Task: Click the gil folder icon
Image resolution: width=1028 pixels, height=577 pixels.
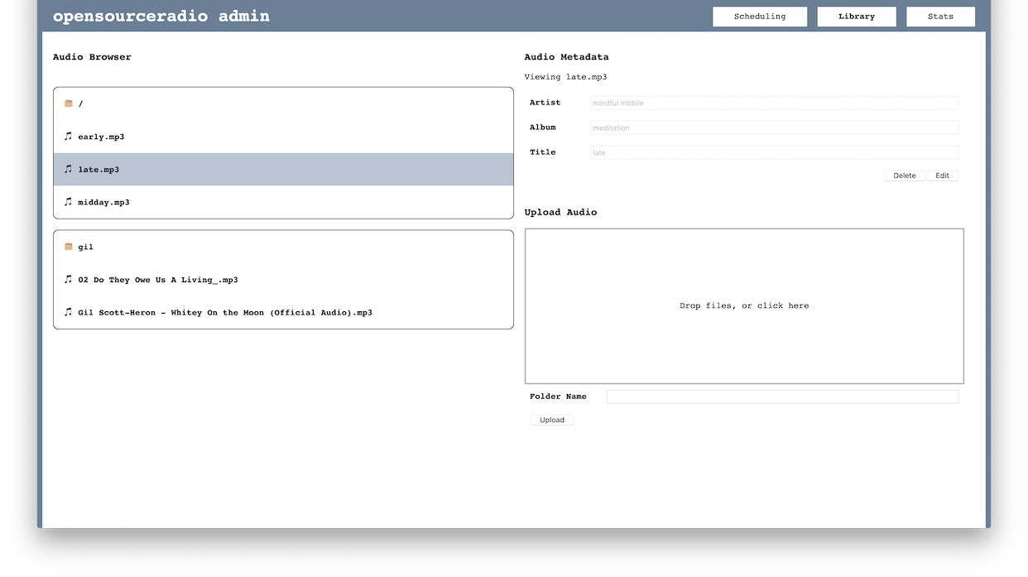Action: 69,247
